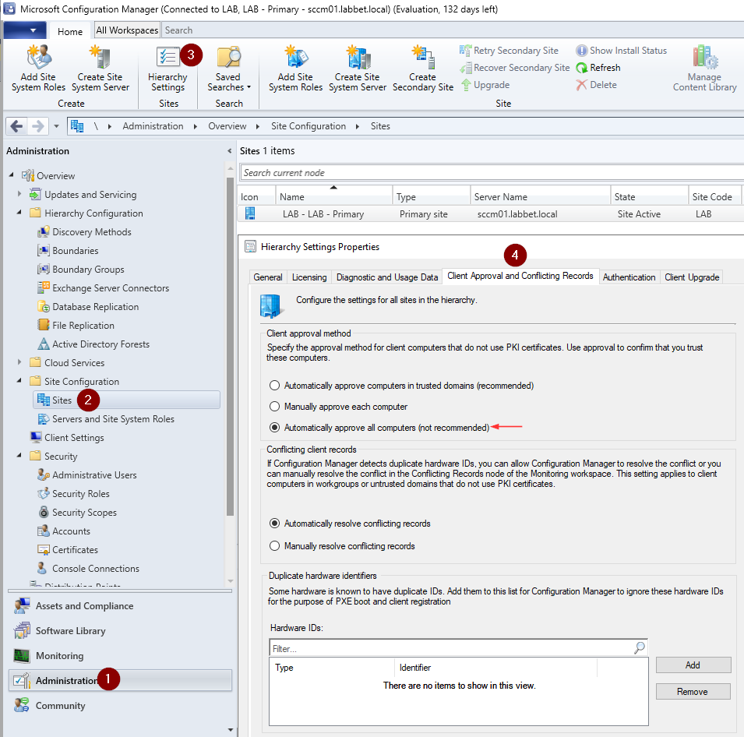Collapse the Overview tree node
Image resolution: width=744 pixels, height=737 pixels.
tap(12, 175)
